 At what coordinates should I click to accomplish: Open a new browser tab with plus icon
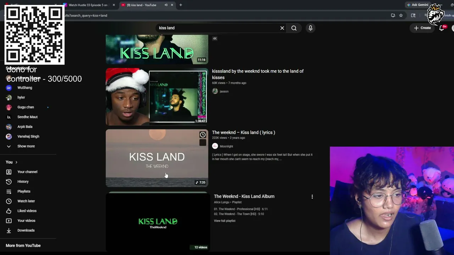tap(181, 5)
